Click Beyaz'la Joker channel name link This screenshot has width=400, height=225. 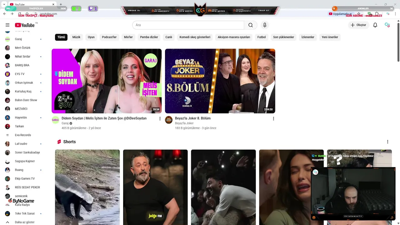(x=184, y=123)
